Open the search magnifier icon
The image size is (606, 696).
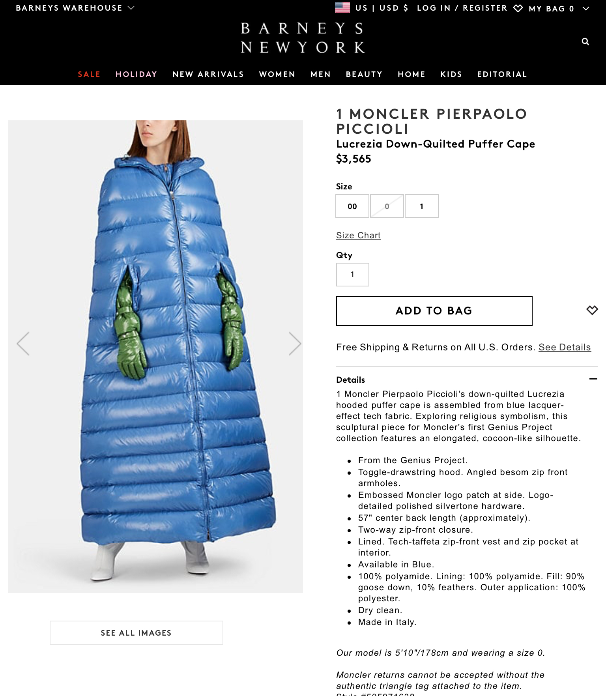click(585, 41)
